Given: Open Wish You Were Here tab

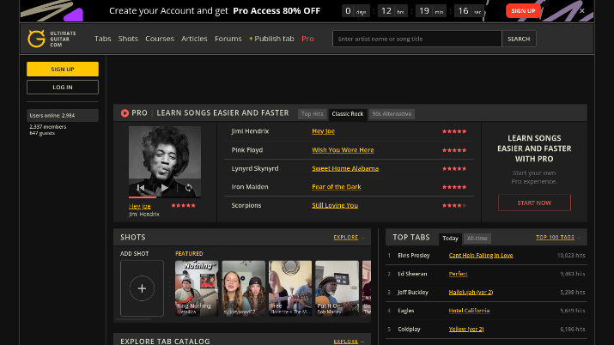Looking at the screenshot, I should pyautogui.click(x=343, y=150).
